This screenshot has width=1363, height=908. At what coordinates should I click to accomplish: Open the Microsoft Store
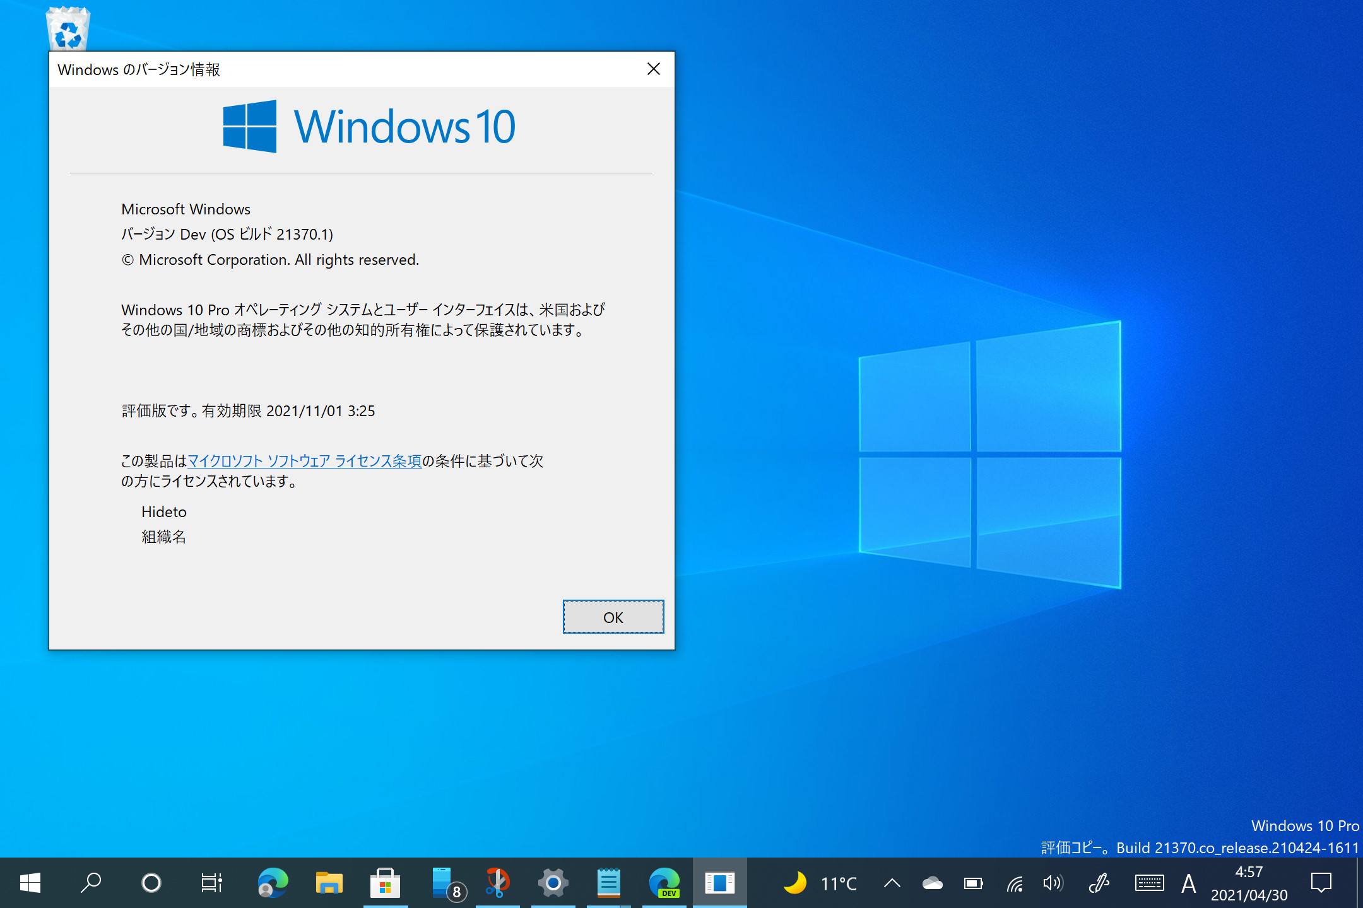tap(385, 883)
